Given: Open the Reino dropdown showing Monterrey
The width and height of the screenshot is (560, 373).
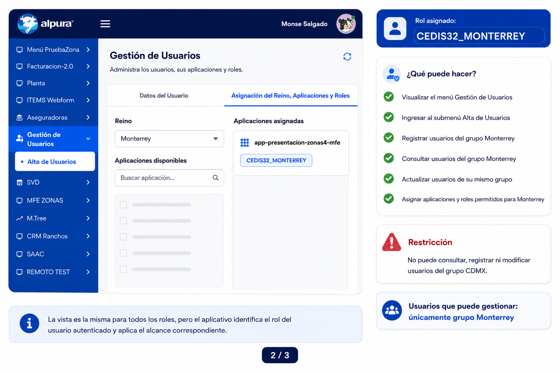Looking at the screenshot, I should [x=169, y=139].
